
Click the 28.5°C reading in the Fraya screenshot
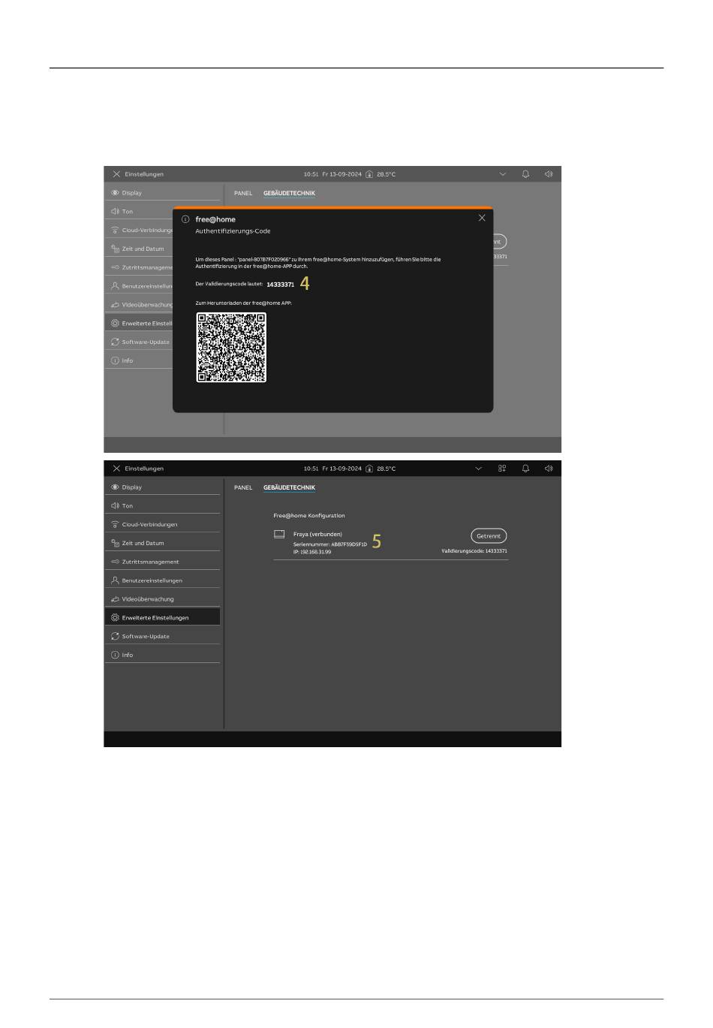click(387, 469)
